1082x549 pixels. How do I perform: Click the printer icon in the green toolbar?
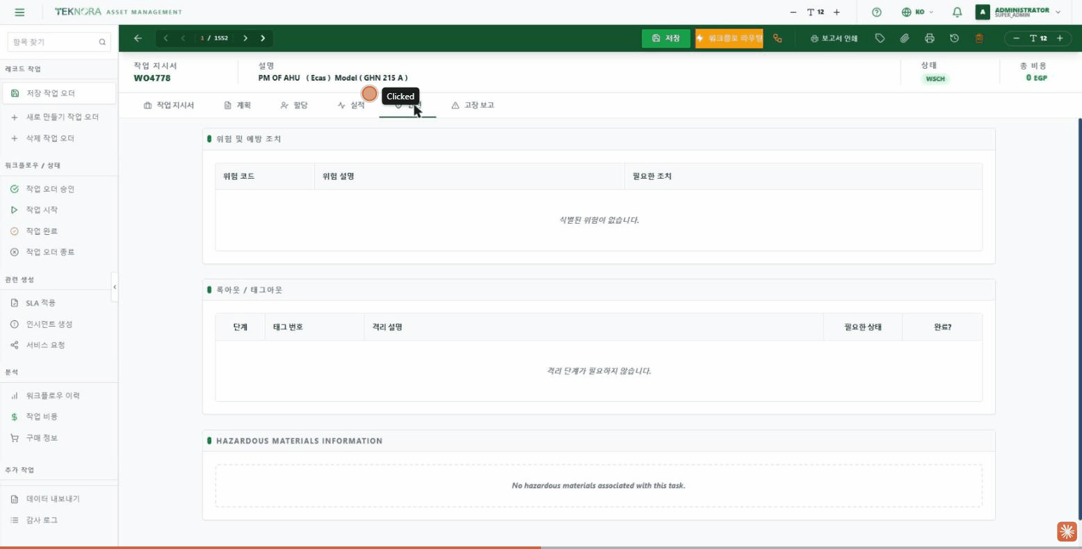(930, 38)
